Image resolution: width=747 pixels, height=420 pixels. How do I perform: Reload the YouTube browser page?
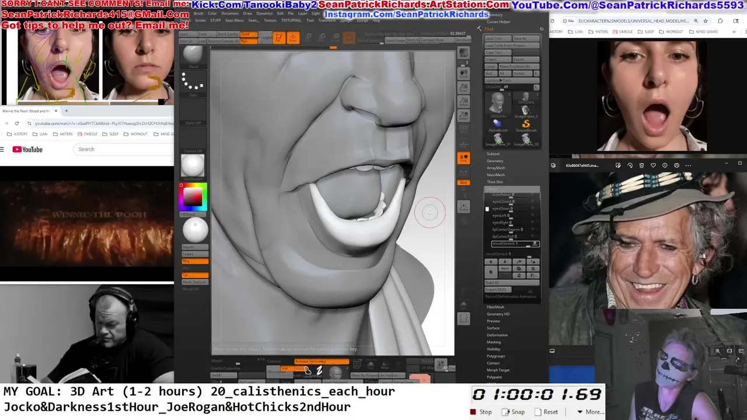click(x=17, y=123)
